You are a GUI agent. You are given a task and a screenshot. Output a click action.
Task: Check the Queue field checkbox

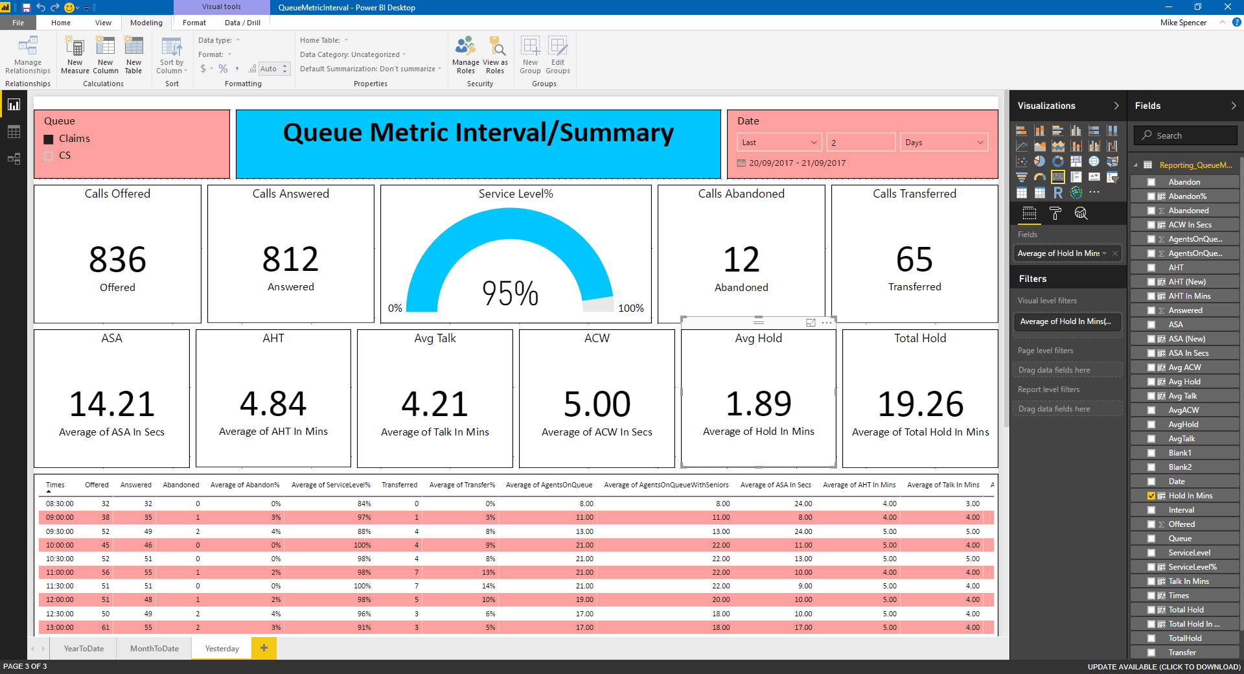[1151, 539]
